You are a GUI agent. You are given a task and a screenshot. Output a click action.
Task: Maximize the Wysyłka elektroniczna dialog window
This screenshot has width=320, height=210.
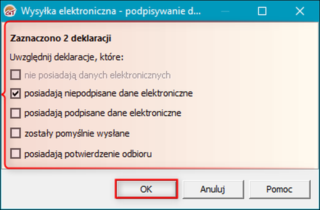click(262, 11)
